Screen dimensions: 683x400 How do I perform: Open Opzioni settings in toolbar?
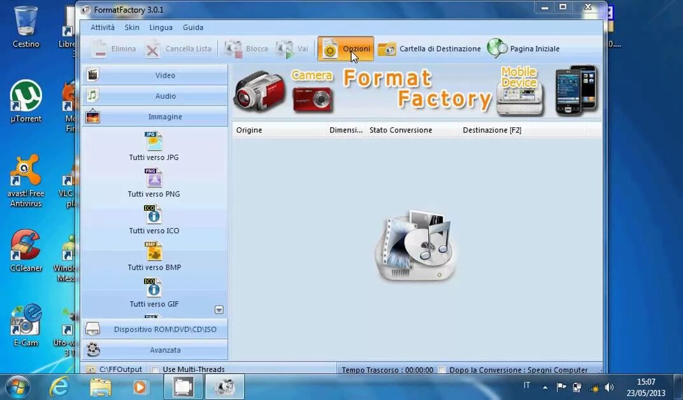click(346, 49)
